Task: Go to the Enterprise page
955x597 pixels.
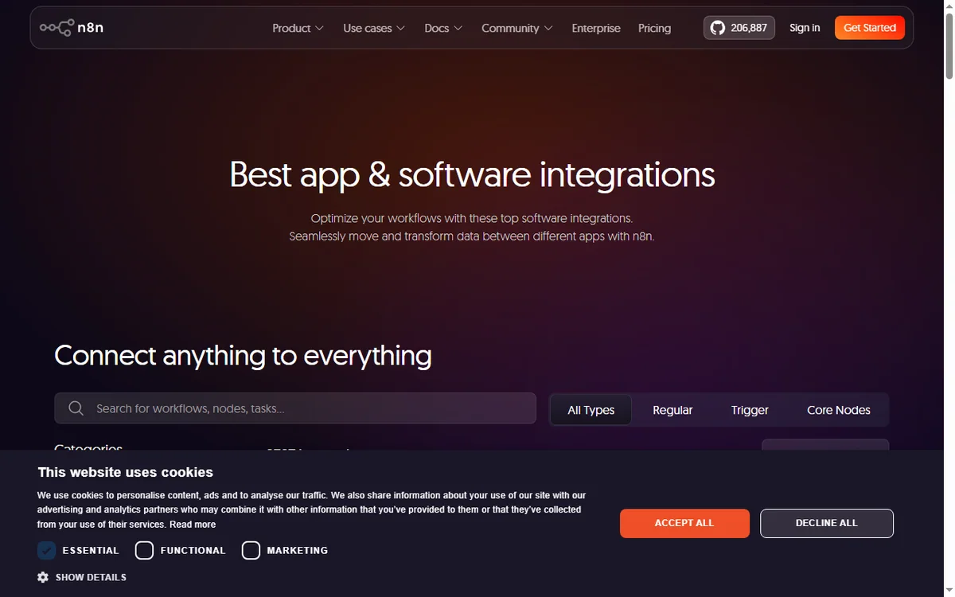Action: pos(596,28)
